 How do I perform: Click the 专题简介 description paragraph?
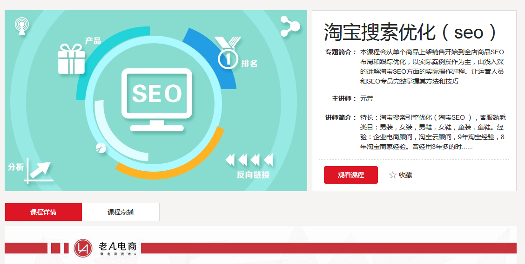click(x=432, y=66)
